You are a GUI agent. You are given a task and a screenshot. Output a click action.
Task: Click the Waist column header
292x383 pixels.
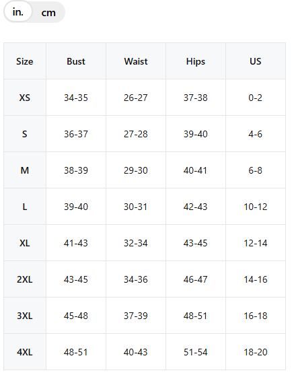tap(136, 61)
